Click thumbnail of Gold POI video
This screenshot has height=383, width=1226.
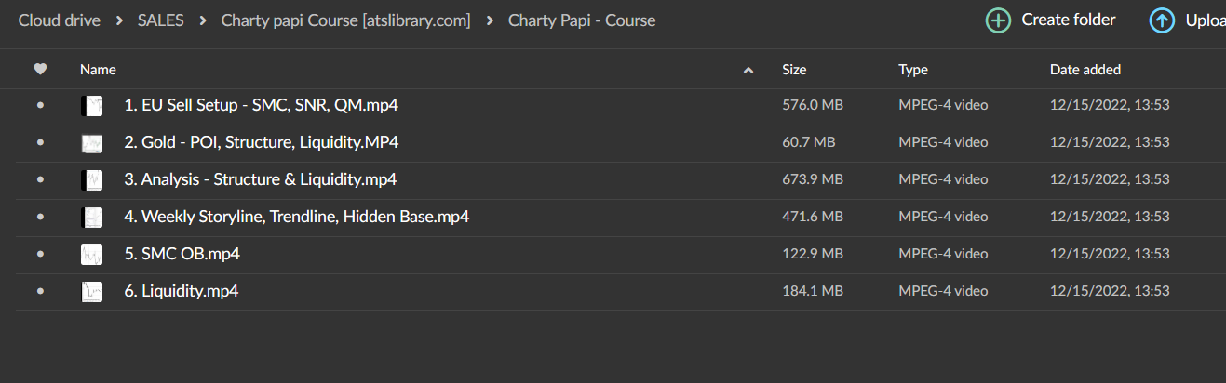tap(91, 143)
